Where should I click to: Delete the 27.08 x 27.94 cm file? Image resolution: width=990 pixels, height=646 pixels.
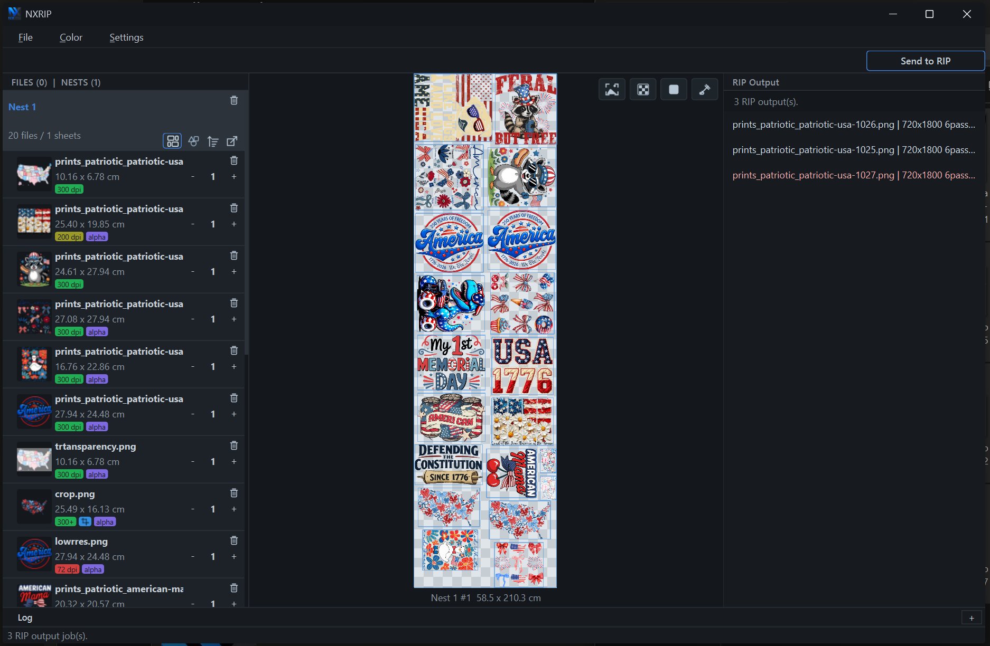point(234,303)
